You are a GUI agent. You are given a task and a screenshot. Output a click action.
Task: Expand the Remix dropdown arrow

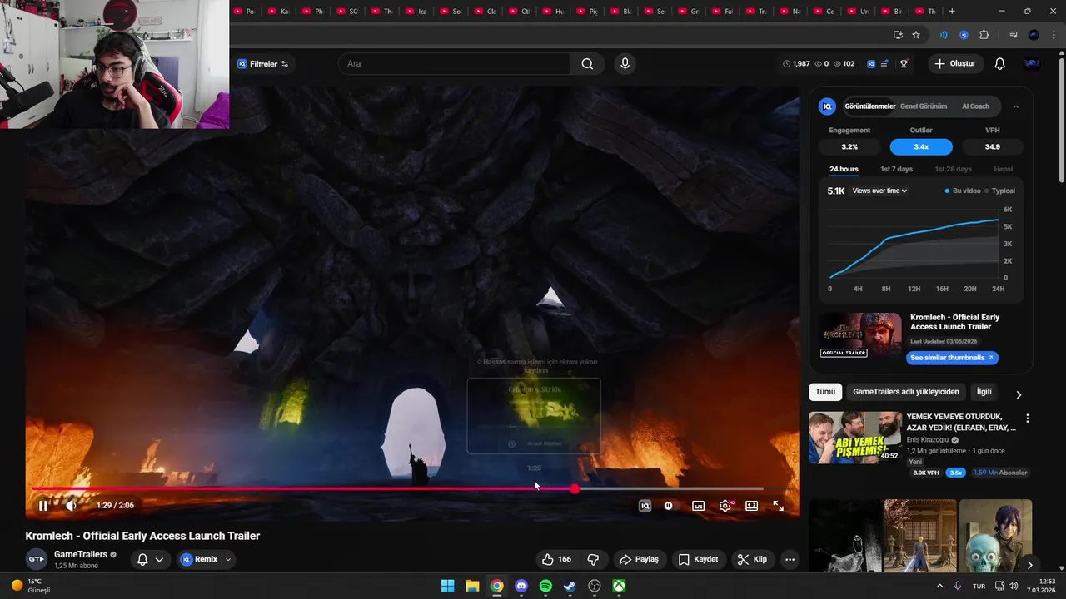(x=227, y=559)
